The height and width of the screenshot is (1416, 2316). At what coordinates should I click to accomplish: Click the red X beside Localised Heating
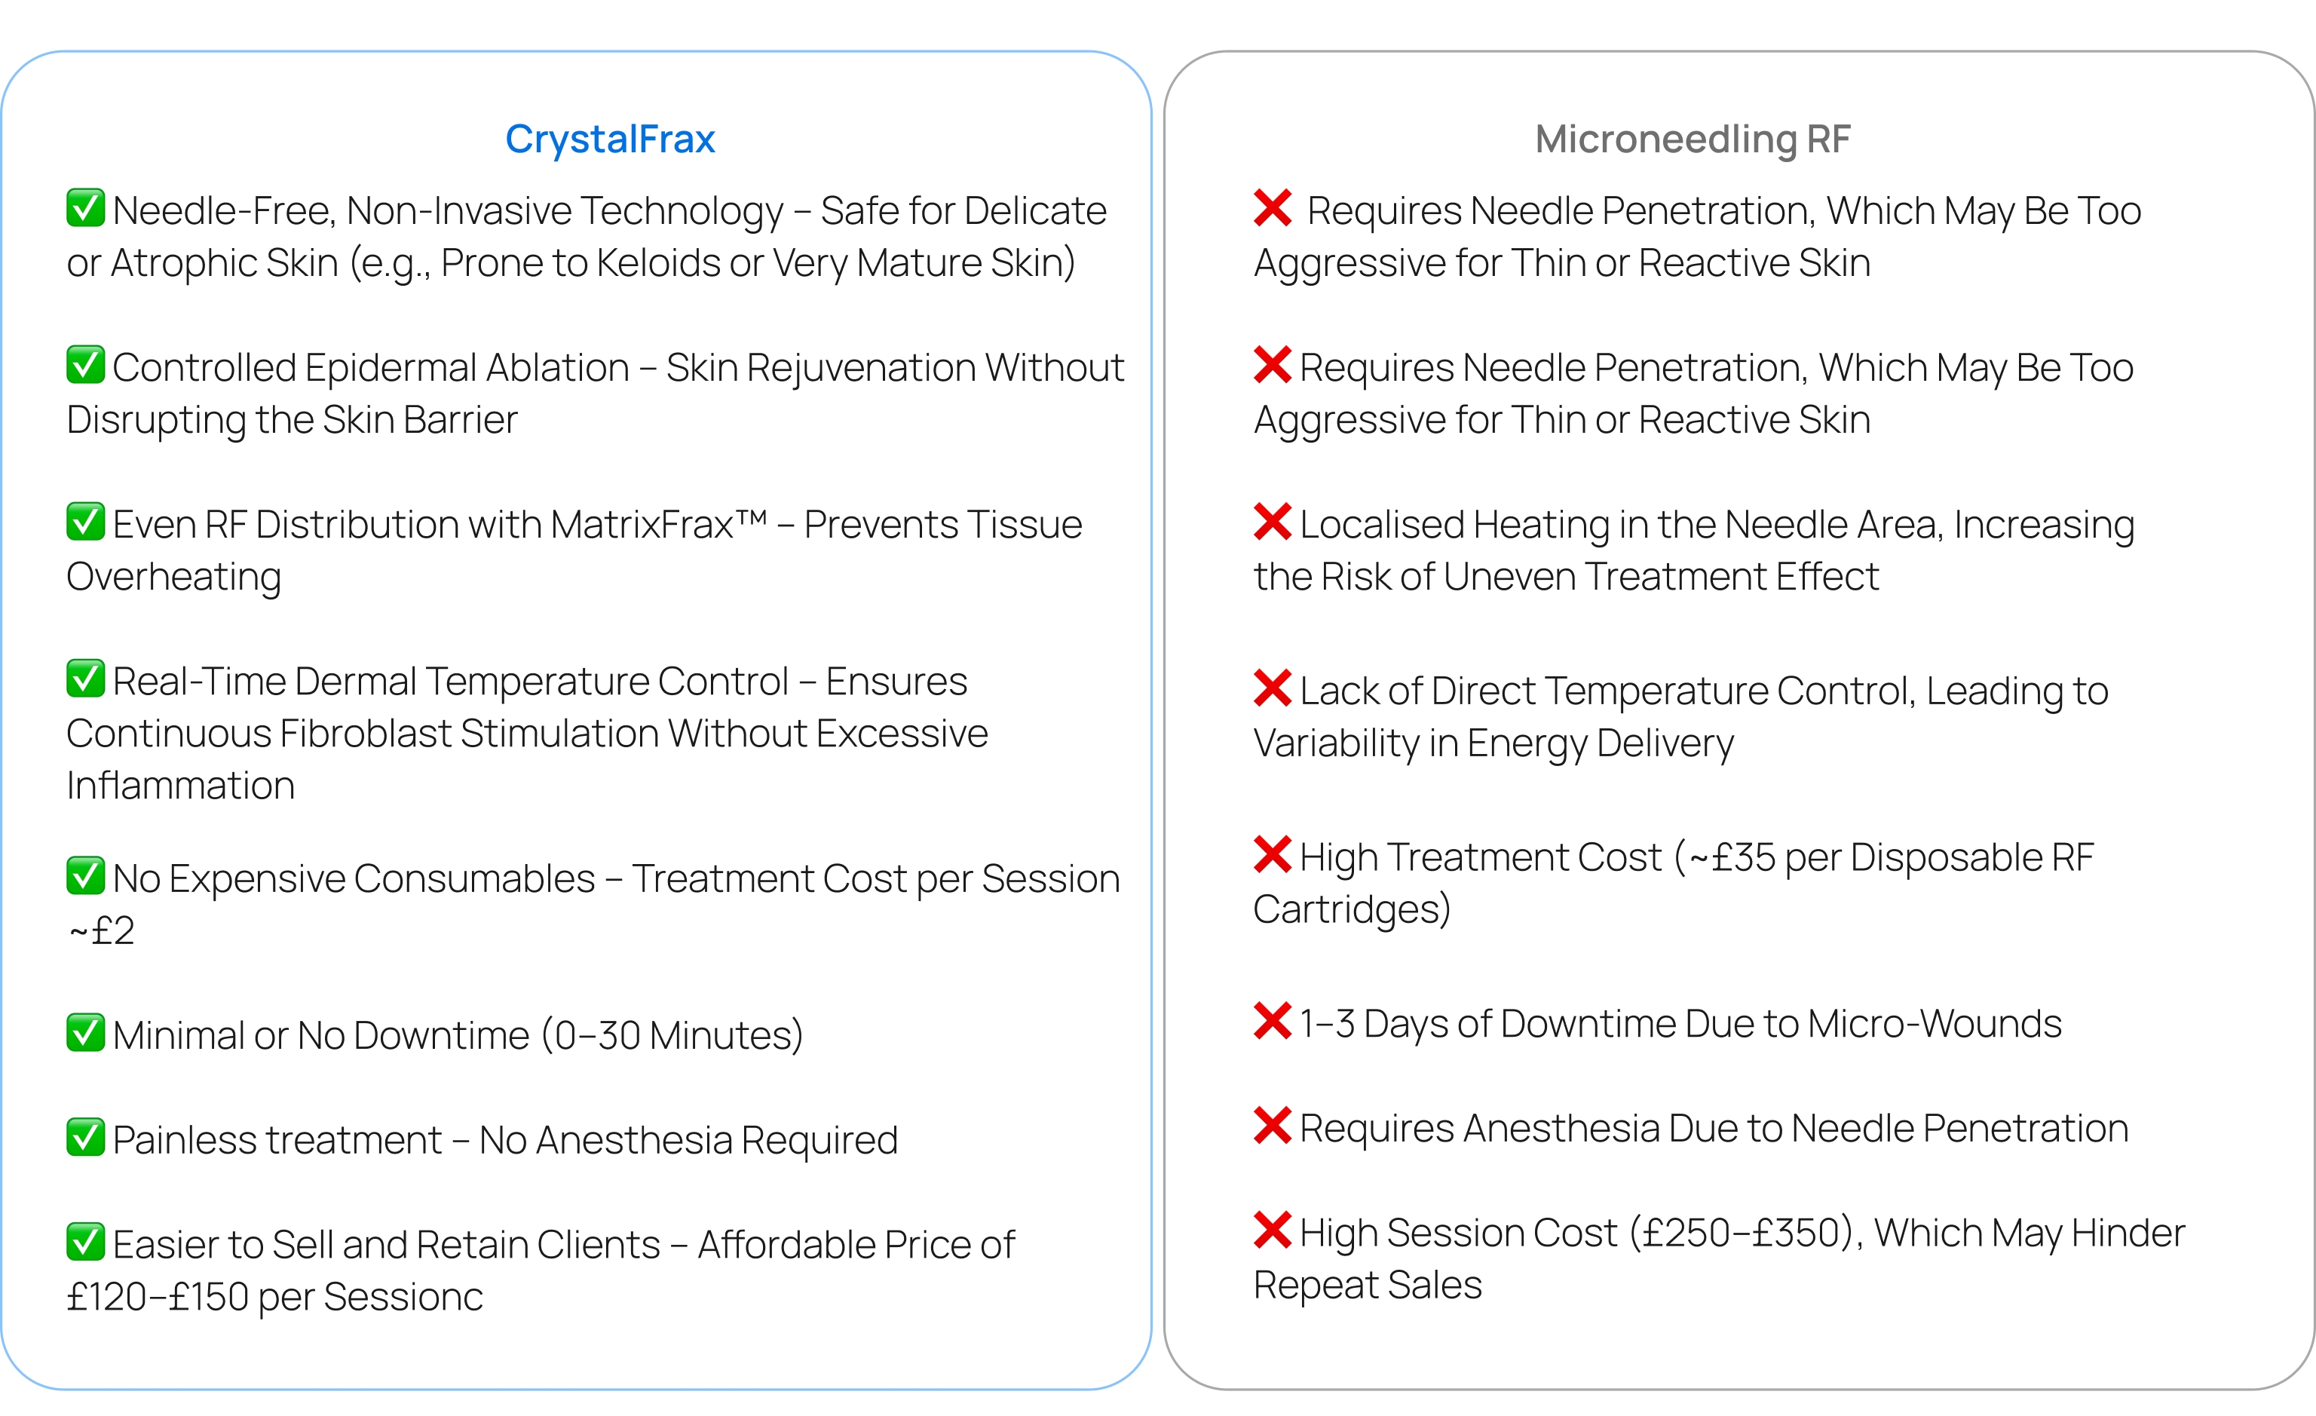point(1272,522)
